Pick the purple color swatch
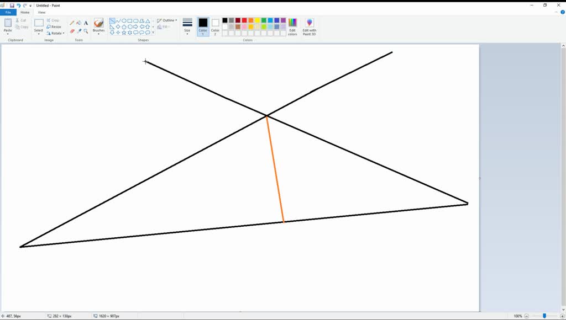 (x=284, y=20)
